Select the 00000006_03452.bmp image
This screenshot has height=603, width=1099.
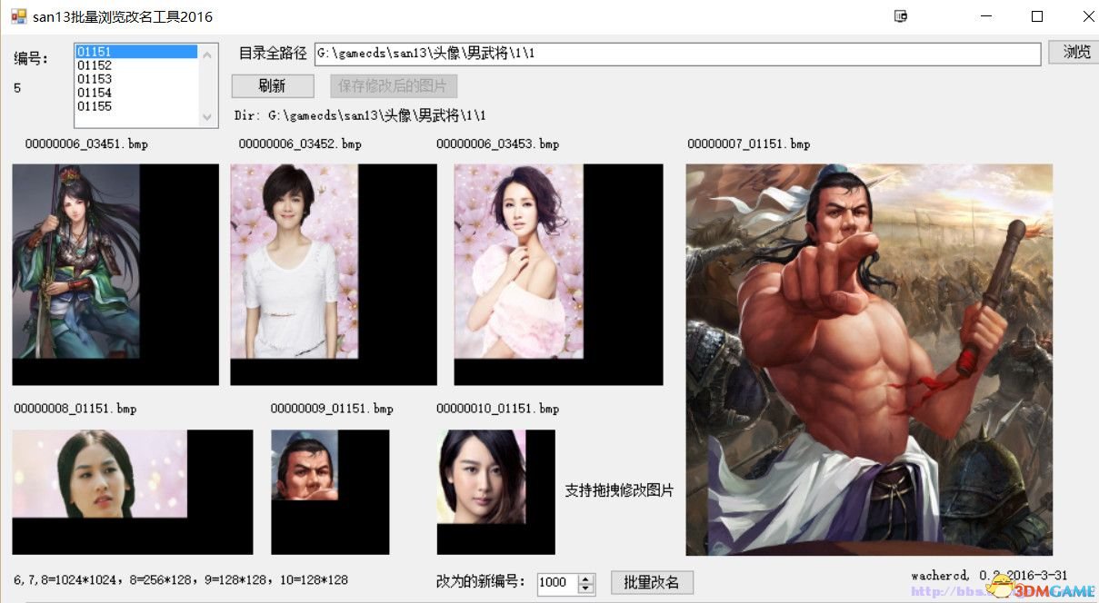(x=334, y=274)
